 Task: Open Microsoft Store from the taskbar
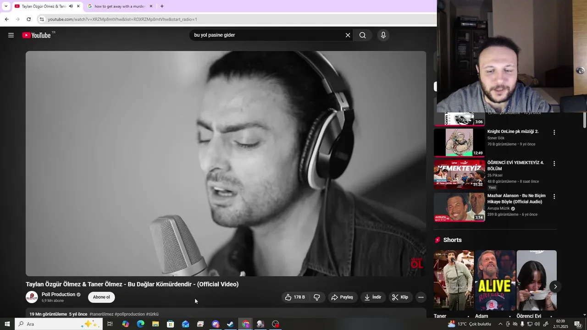point(170,324)
